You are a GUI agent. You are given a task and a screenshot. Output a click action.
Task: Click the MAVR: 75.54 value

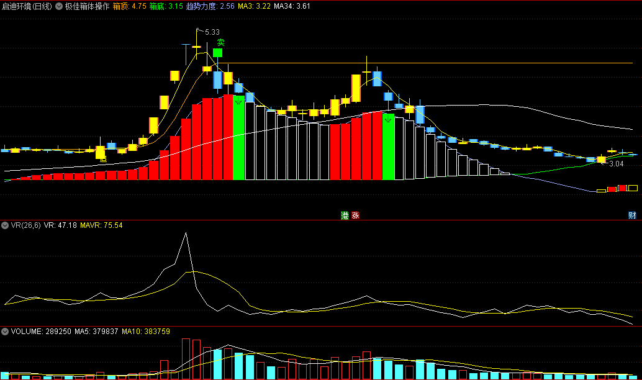102,225
